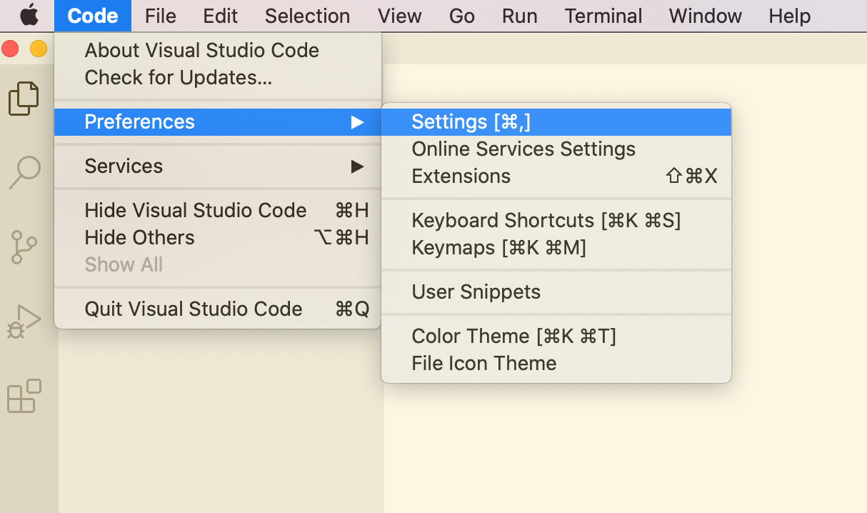The image size is (867, 513).
Task: Choose Quit Visual Studio Code
Action: pyautogui.click(x=194, y=309)
